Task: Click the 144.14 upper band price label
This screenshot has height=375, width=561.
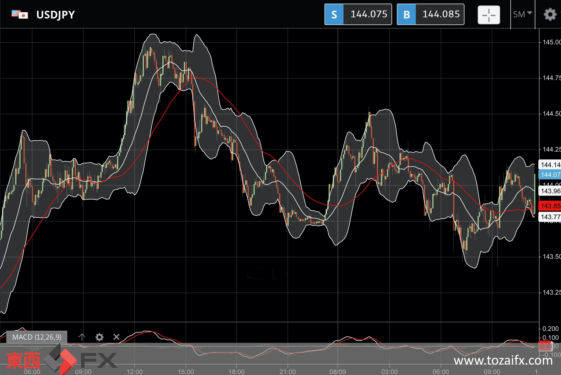Action: pyautogui.click(x=550, y=165)
